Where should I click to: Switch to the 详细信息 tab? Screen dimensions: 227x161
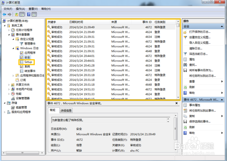tap(66, 111)
